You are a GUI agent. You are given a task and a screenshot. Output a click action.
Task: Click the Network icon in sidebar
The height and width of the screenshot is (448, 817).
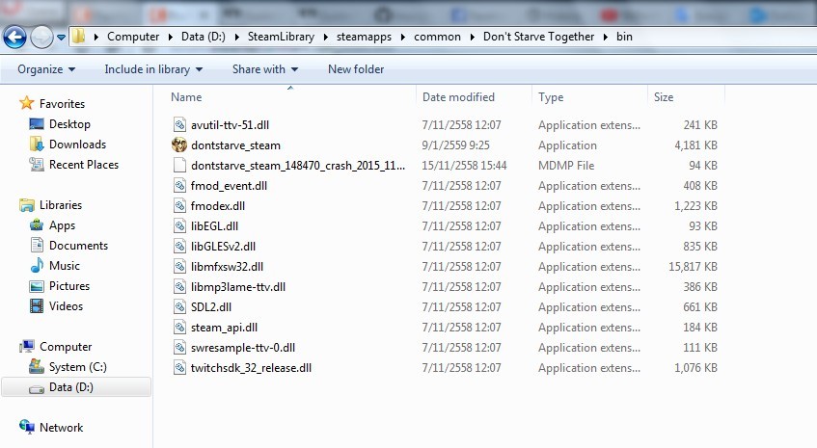[26, 428]
